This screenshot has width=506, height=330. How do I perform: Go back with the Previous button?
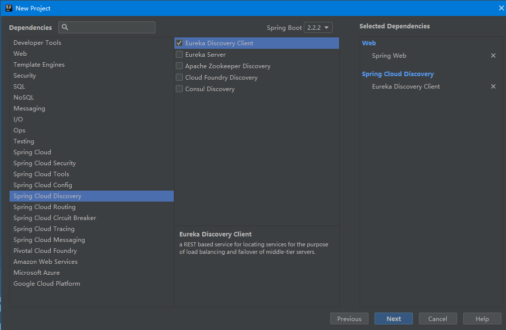coord(349,319)
